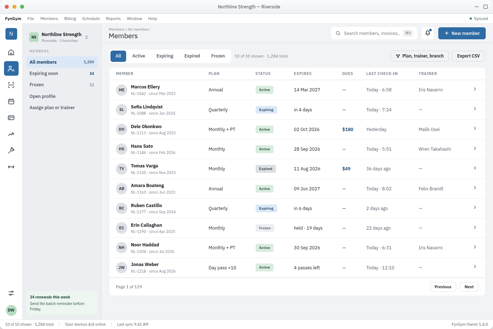
Task: Click Dele Okonkwo's $180 dues
Action: 348,129
